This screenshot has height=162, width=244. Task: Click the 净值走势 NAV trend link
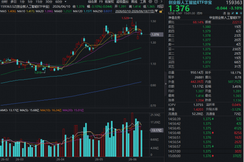(174, 18)
